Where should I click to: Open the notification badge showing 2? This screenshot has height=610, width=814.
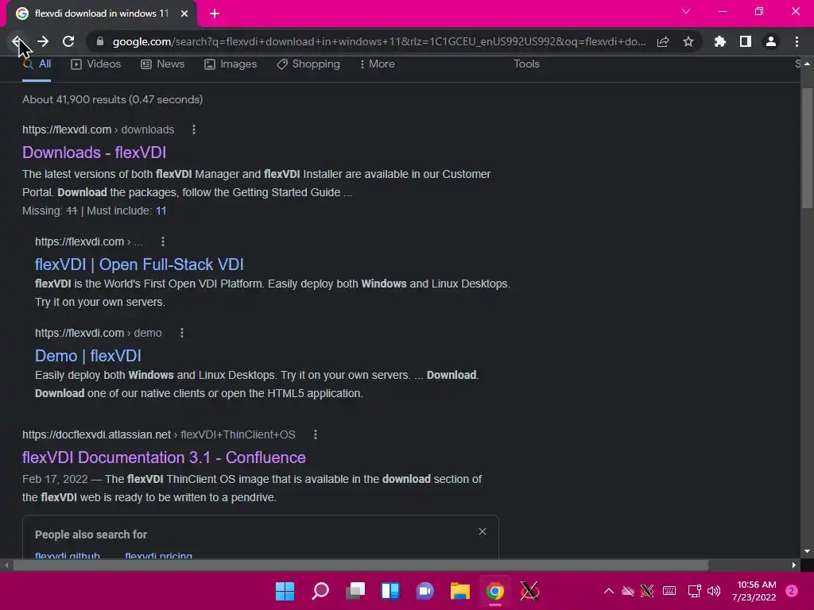[792, 591]
